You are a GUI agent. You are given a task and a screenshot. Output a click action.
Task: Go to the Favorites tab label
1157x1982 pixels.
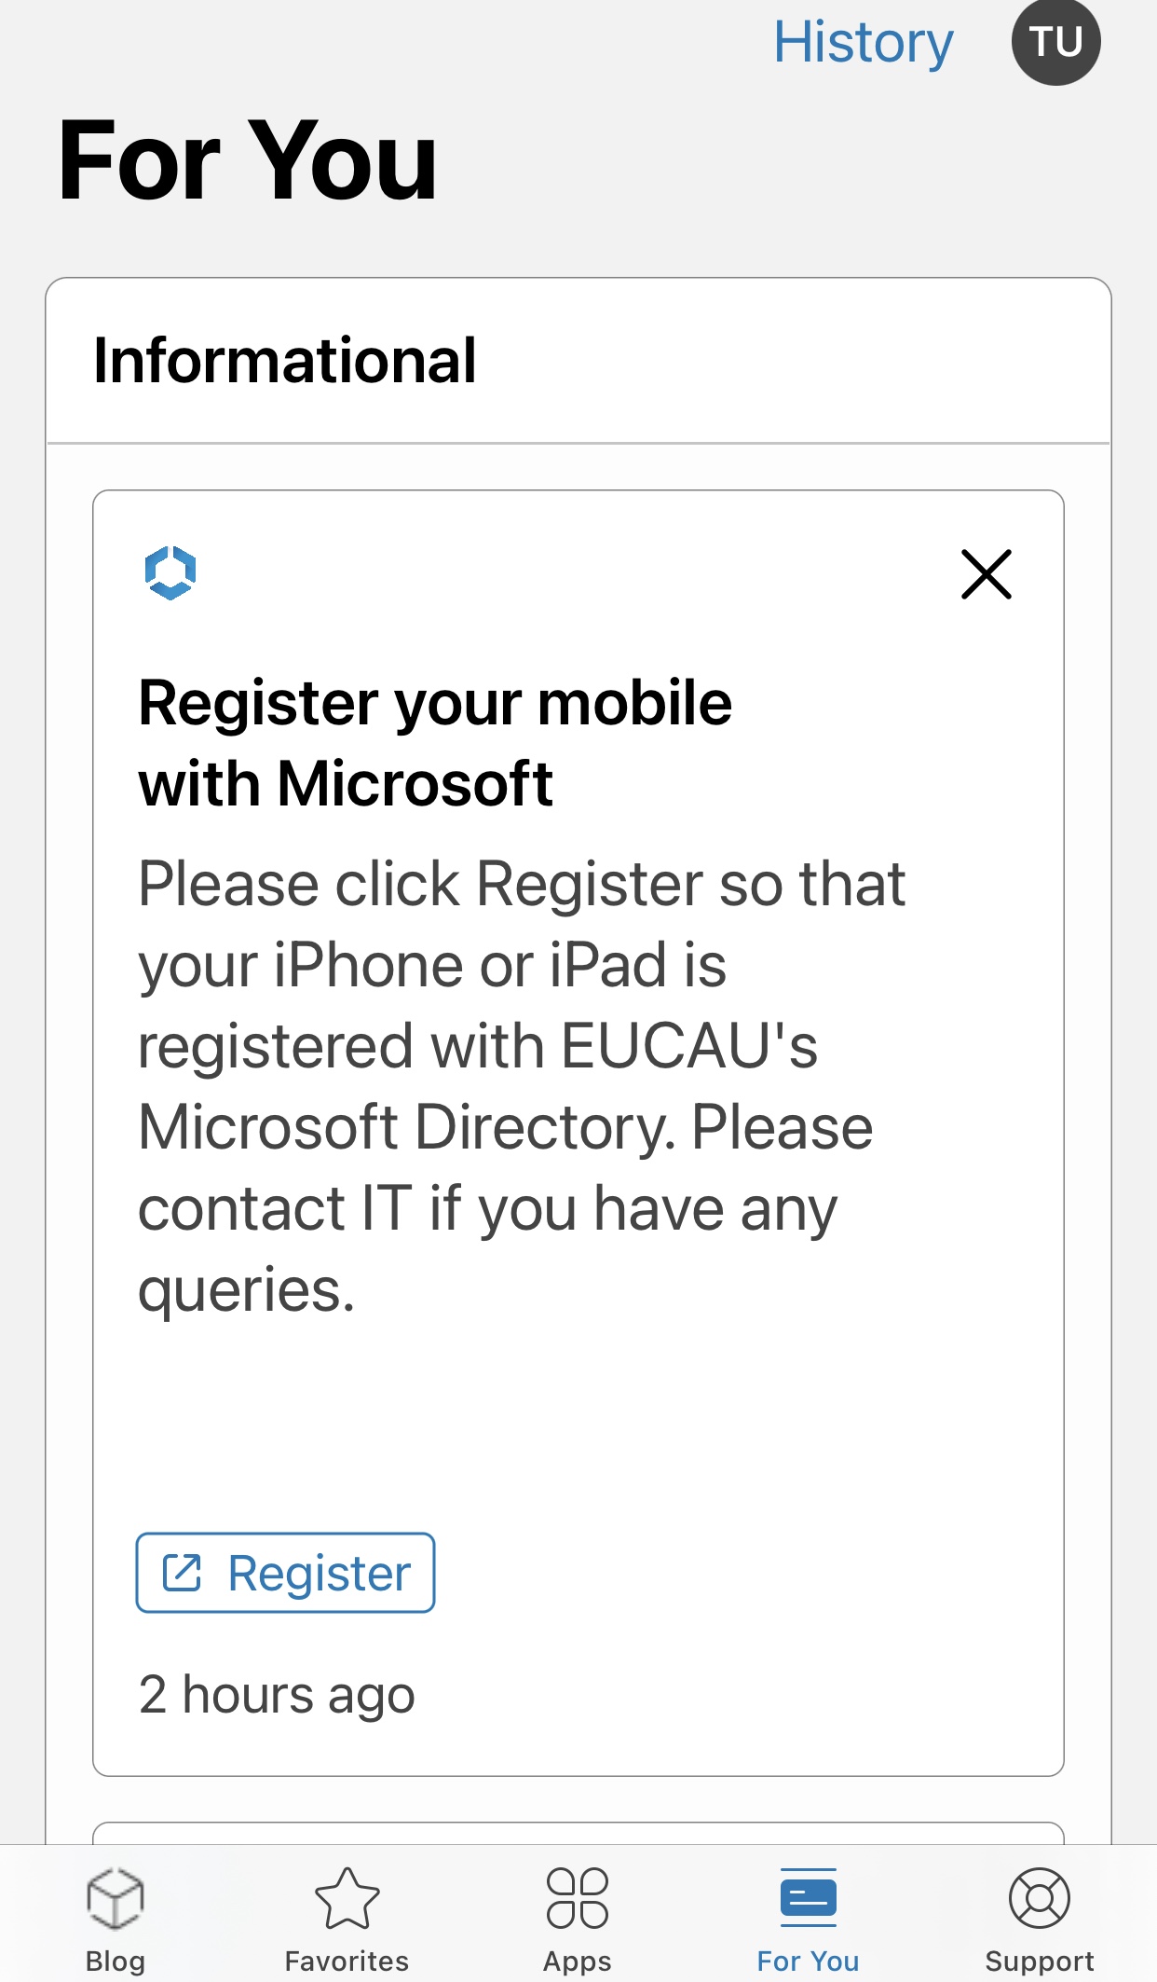click(x=347, y=1961)
